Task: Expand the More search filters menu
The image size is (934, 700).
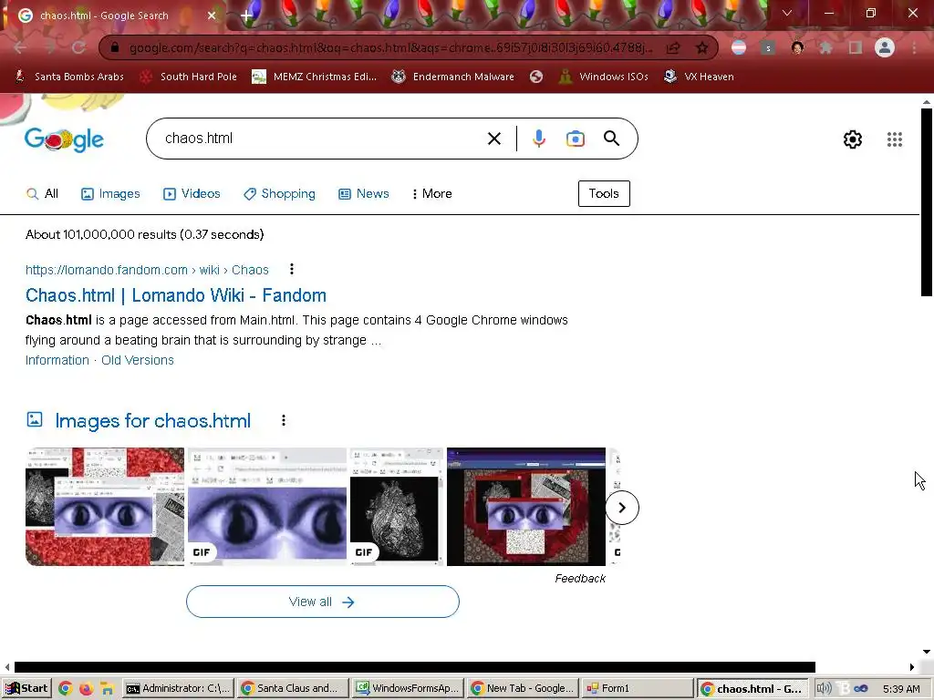Action: pos(432,193)
